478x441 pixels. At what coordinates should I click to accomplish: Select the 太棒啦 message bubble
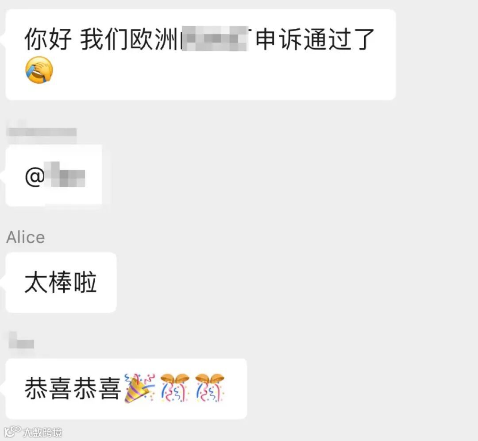[x=61, y=282]
